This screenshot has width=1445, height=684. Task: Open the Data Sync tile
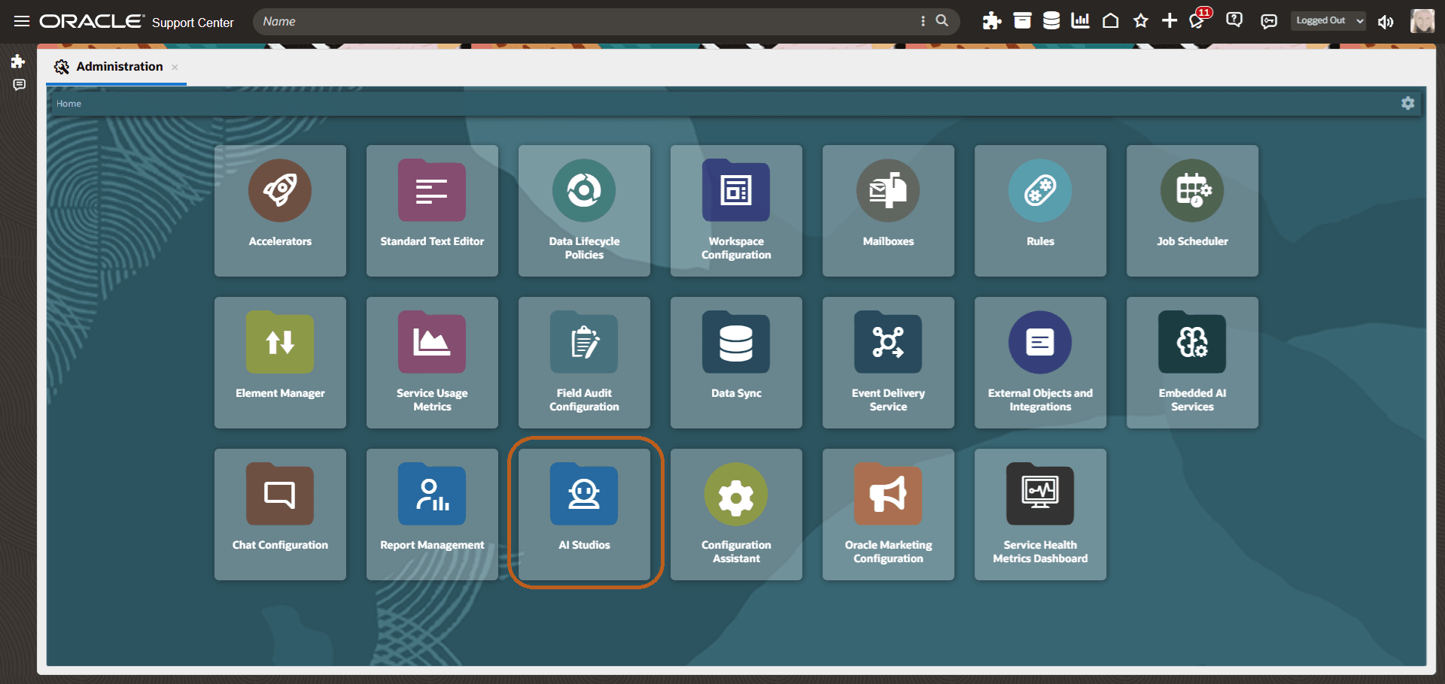click(x=736, y=362)
